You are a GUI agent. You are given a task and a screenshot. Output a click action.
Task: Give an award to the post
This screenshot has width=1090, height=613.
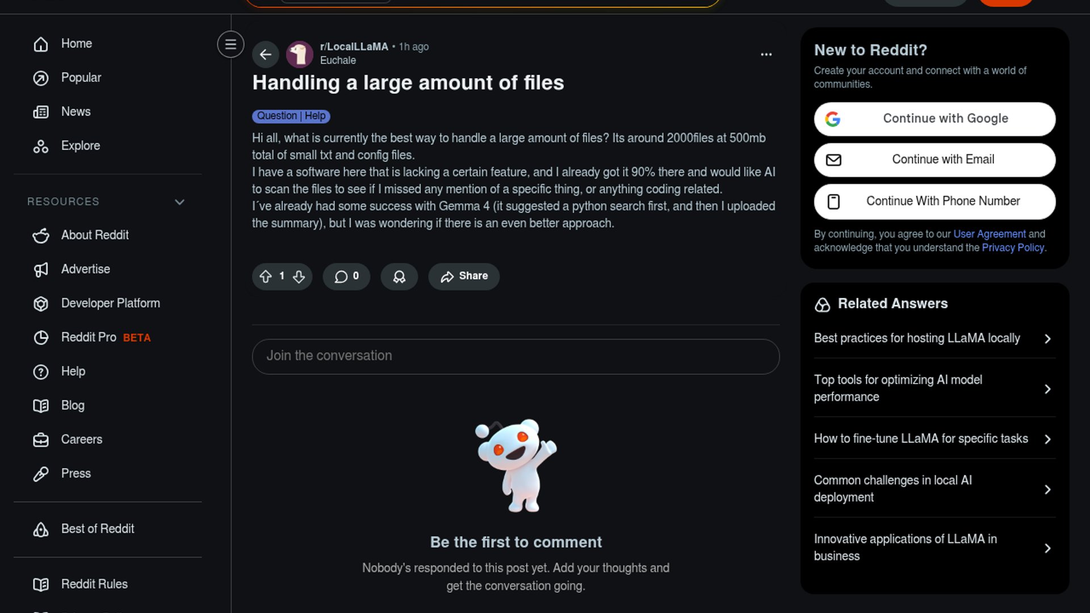[399, 276]
